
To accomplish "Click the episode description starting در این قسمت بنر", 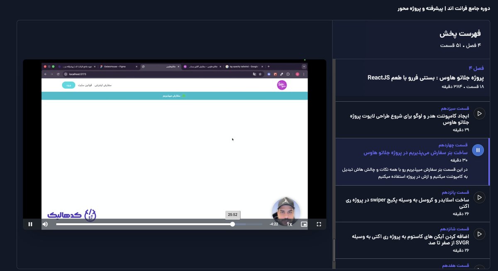I will click(405, 173).
